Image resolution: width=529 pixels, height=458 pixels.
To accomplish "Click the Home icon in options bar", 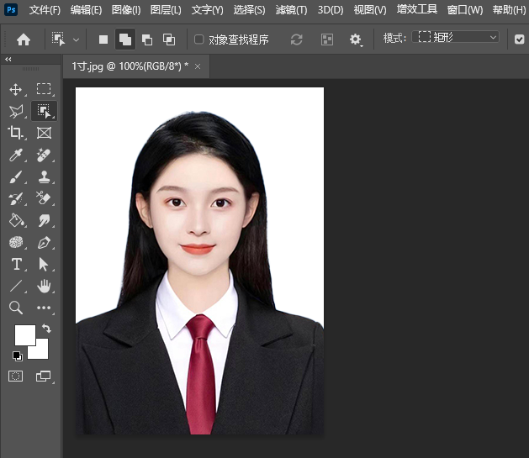I will (24, 39).
